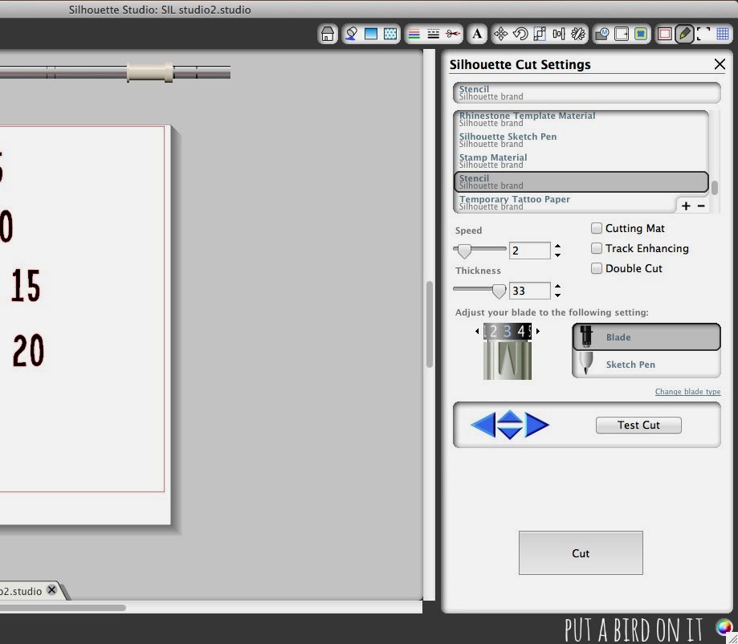The image size is (738, 644).
Task: Click the canvas vertical scrollbar thumb
Action: (430, 324)
